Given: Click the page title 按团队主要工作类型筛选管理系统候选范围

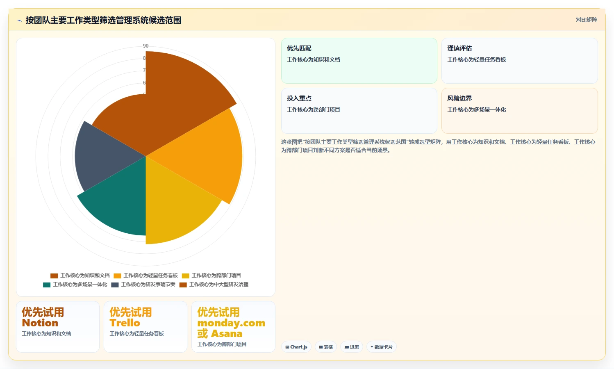Looking at the screenshot, I should click(x=103, y=20).
